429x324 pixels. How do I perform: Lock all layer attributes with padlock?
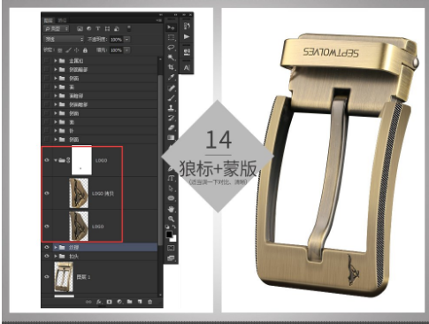coord(85,50)
